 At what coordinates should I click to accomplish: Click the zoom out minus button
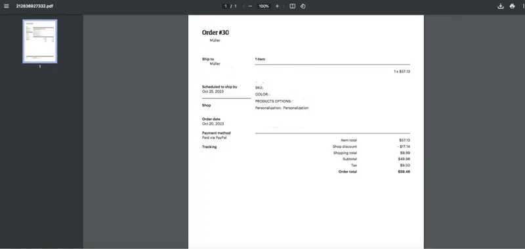pos(250,6)
